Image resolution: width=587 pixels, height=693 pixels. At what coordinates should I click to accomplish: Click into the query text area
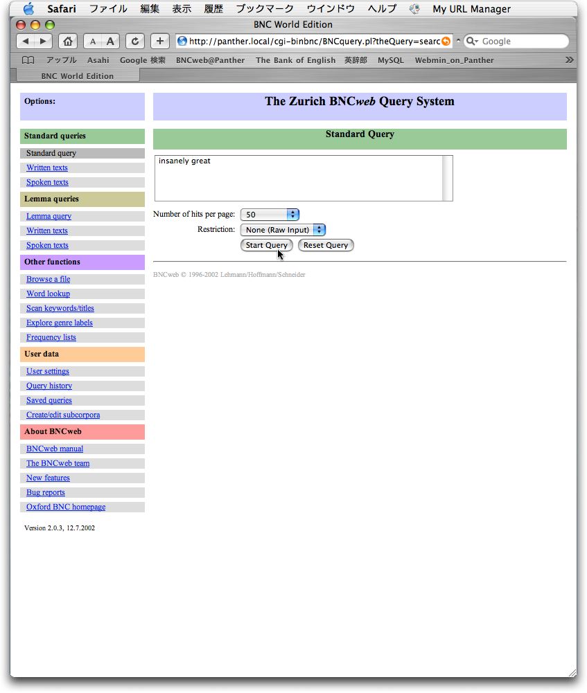[x=299, y=178]
